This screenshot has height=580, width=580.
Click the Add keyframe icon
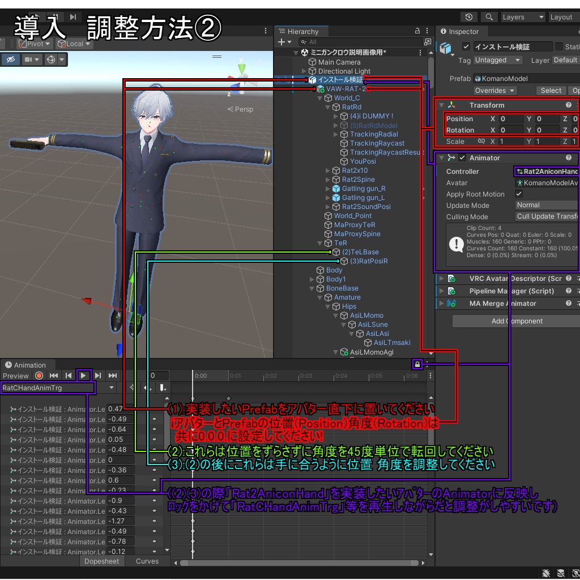148,388
